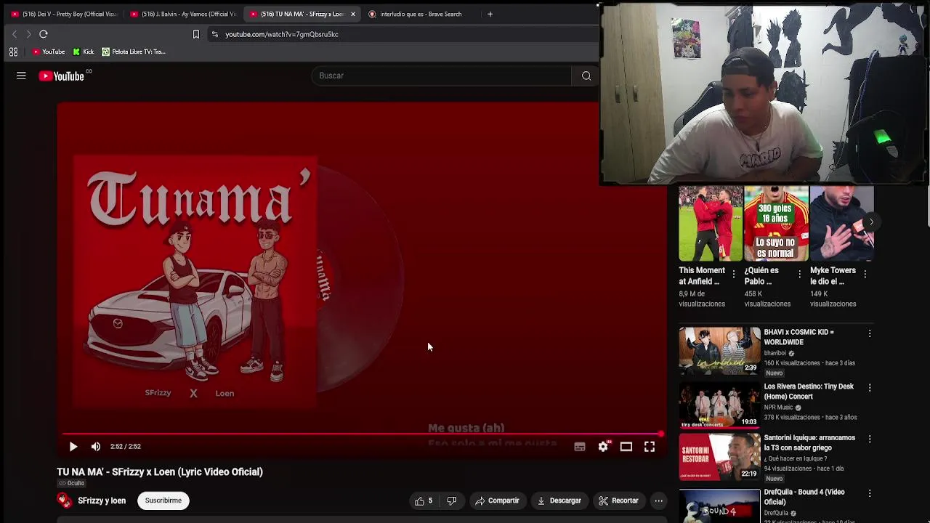
Task: Click the red video progress bar
Action: (361, 434)
